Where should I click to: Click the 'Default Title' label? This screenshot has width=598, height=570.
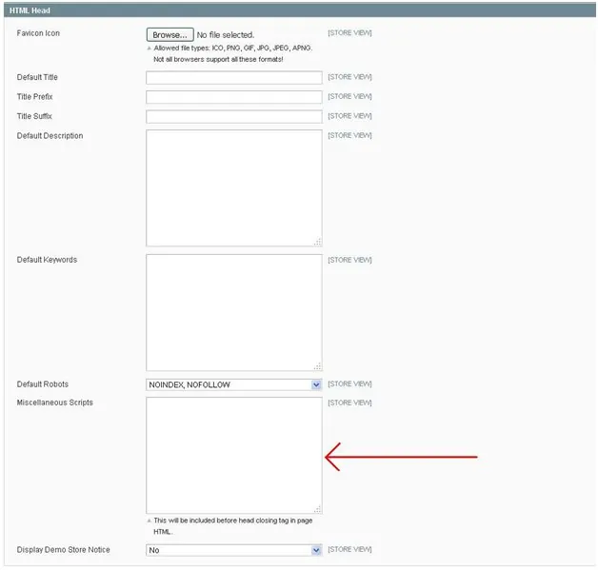click(37, 77)
